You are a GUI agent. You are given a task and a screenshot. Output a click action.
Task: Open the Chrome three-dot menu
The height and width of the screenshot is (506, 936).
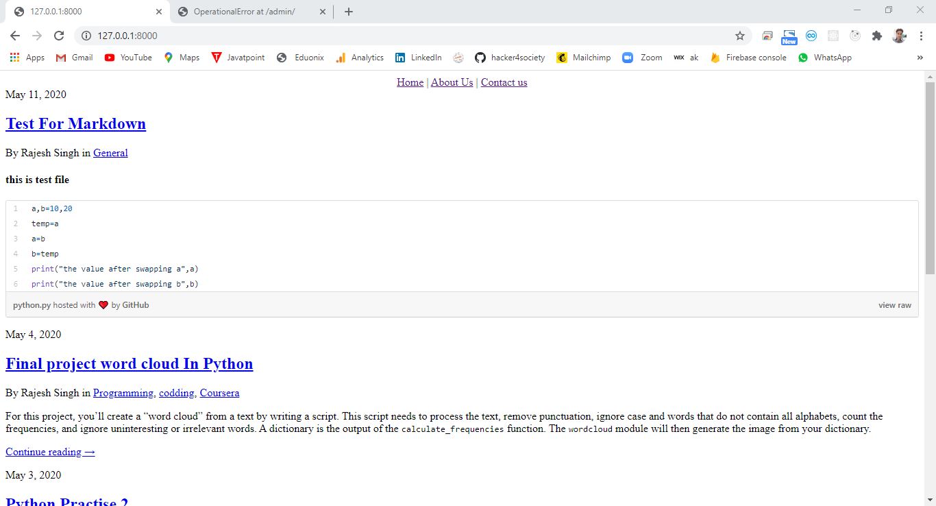pyautogui.click(x=920, y=36)
